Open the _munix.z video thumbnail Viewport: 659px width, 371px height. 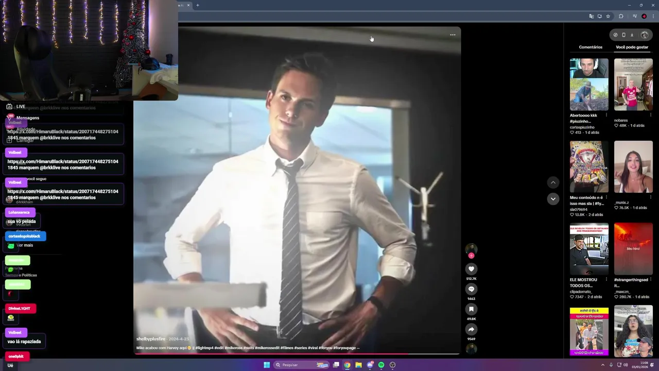[633, 166]
